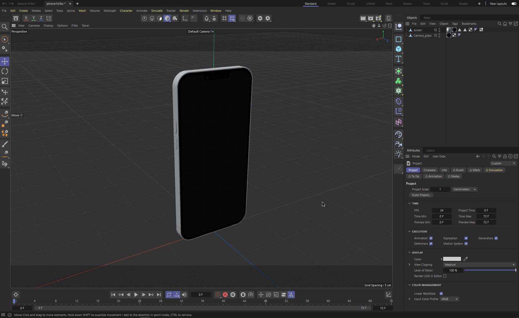This screenshot has height=318, width=519.
Task: Select the Scale tool in left toolbar
Action: (x=5, y=81)
